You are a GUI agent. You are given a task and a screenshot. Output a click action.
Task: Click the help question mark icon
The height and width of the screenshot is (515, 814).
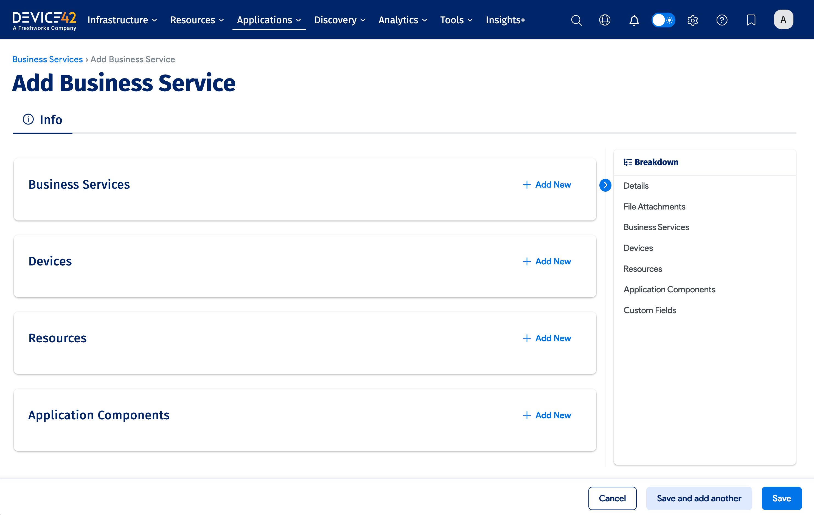[722, 20]
